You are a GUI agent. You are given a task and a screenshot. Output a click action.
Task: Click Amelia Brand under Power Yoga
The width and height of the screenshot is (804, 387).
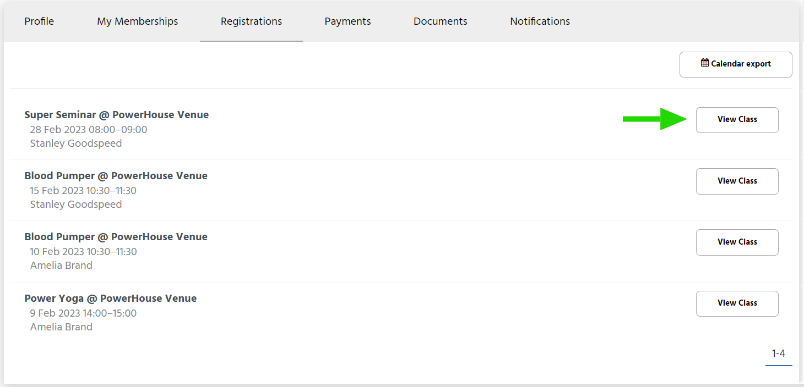pos(61,327)
